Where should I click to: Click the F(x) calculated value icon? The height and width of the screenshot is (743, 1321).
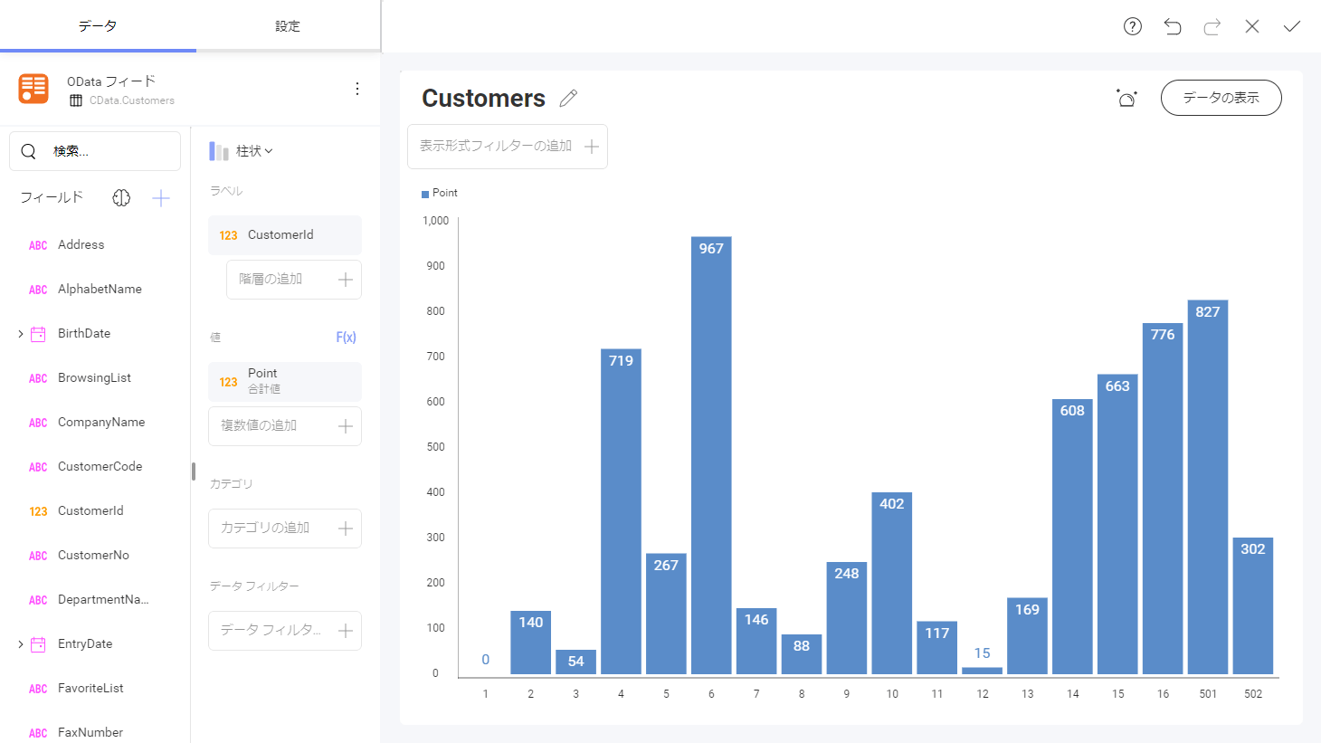click(x=346, y=338)
